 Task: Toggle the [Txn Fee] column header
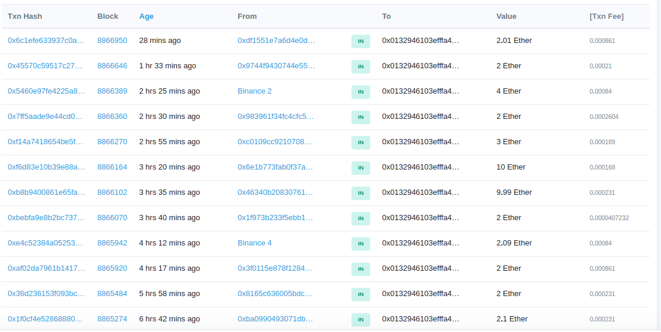click(607, 16)
